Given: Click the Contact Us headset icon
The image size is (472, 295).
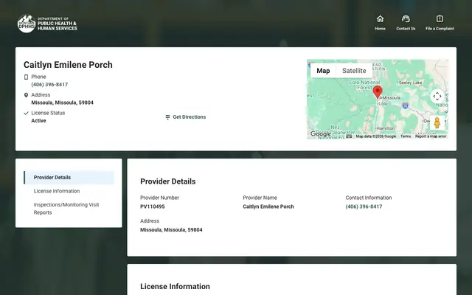Looking at the screenshot, I should [x=406, y=18].
